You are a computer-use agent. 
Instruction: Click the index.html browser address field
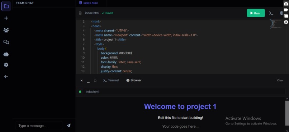[x=184, y=91]
